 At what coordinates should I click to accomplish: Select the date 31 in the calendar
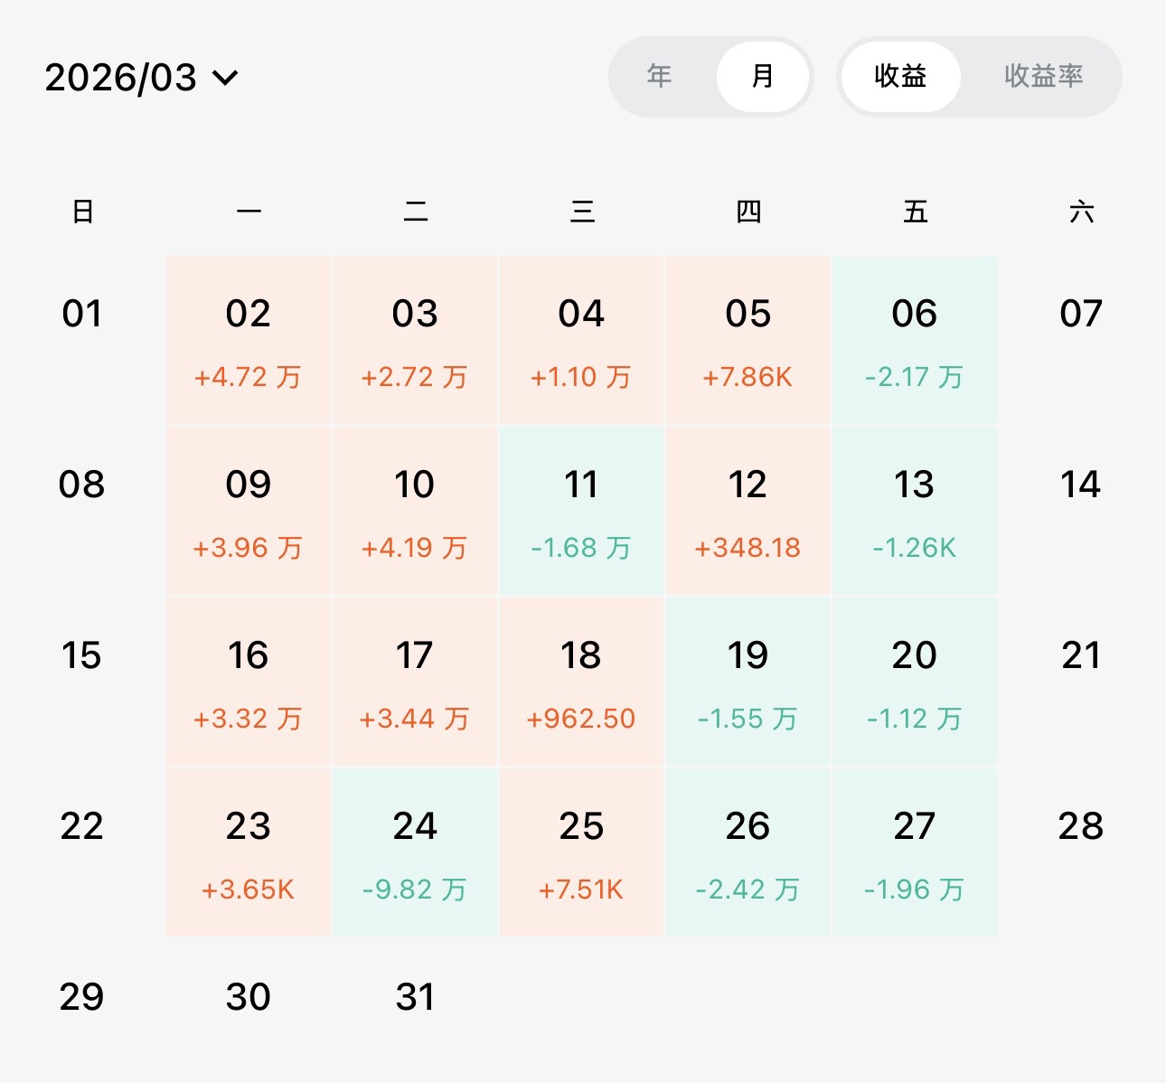click(x=415, y=997)
